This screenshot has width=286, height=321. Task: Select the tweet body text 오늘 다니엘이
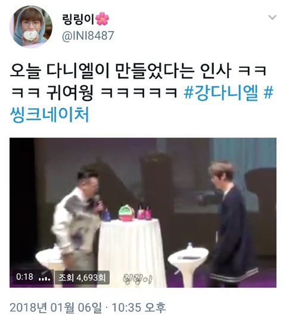[x=59, y=71]
